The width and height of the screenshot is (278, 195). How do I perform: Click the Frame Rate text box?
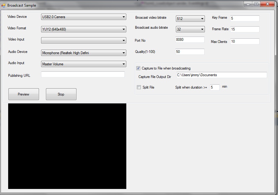click(245, 29)
